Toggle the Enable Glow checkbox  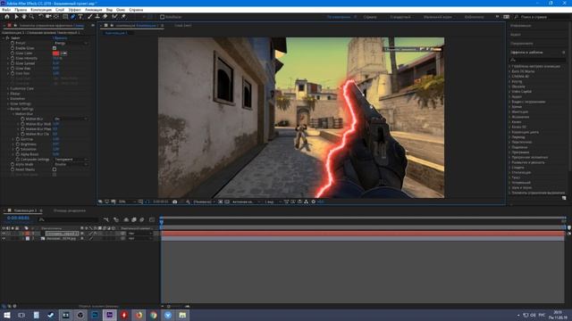point(55,48)
